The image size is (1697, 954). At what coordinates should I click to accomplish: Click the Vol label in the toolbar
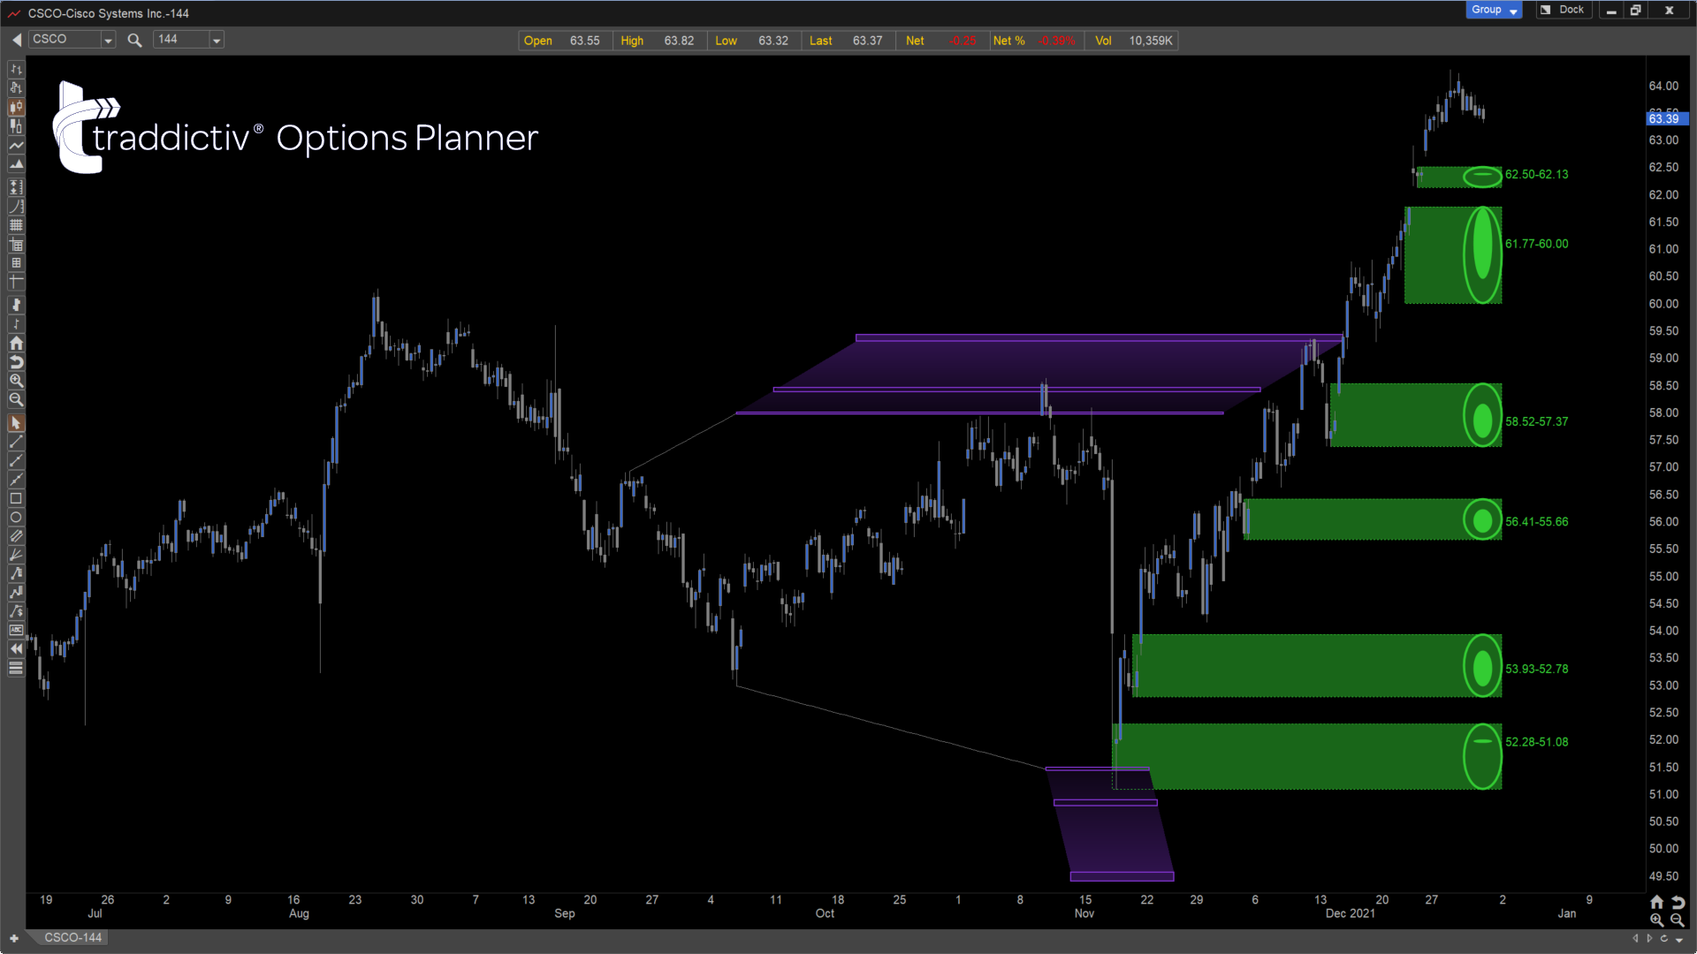pyautogui.click(x=1102, y=41)
